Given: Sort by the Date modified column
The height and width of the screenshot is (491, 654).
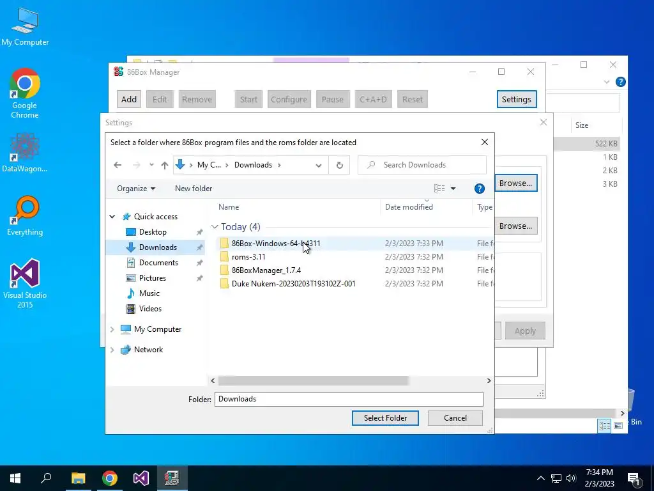Looking at the screenshot, I should click(x=409, y=207).
